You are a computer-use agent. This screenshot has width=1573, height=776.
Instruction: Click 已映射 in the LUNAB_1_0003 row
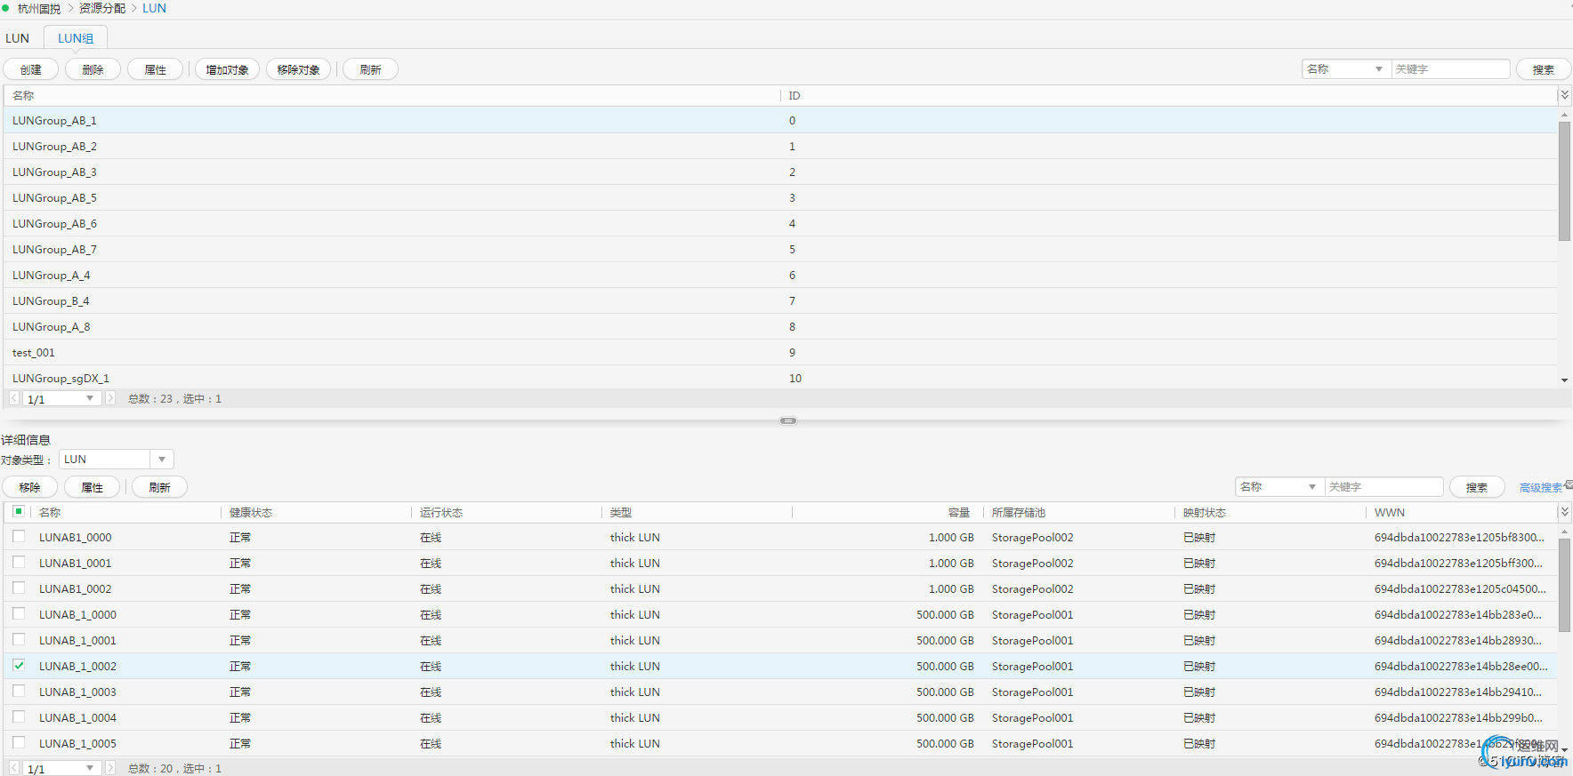click(1198, 692)
